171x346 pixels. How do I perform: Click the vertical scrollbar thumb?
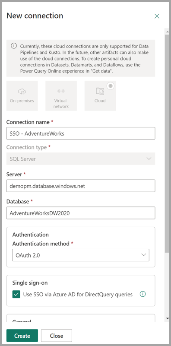pos(167,143)
